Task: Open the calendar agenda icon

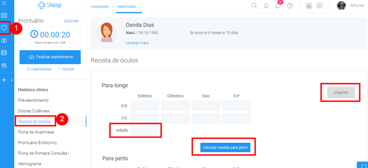Action: click(x=4, y=15)
